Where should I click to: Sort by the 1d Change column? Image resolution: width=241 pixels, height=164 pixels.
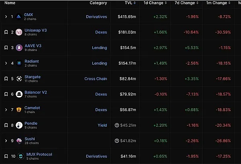coord(153,3)
